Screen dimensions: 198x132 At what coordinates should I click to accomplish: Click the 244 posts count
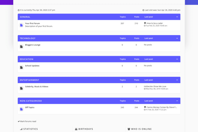tap(136, 107)
